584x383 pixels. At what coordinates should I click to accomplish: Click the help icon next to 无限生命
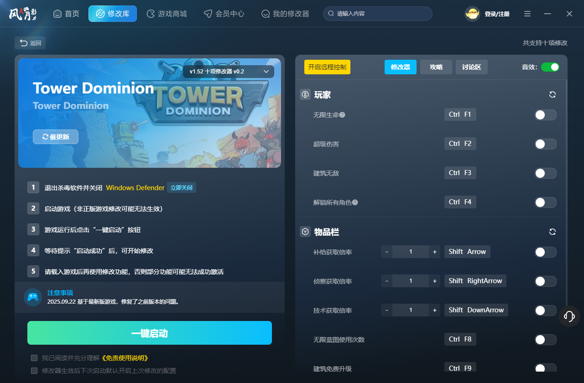coord(342,115)
